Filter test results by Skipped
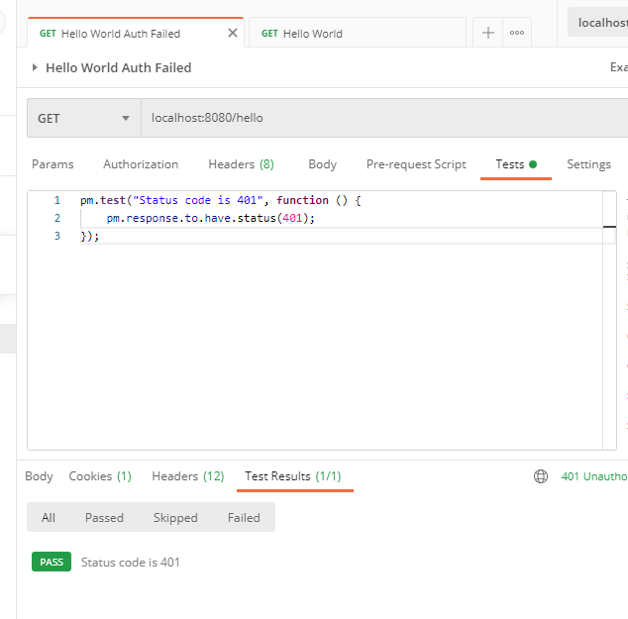Viewport: 628px width, 619px height. (x=175, y=518)
